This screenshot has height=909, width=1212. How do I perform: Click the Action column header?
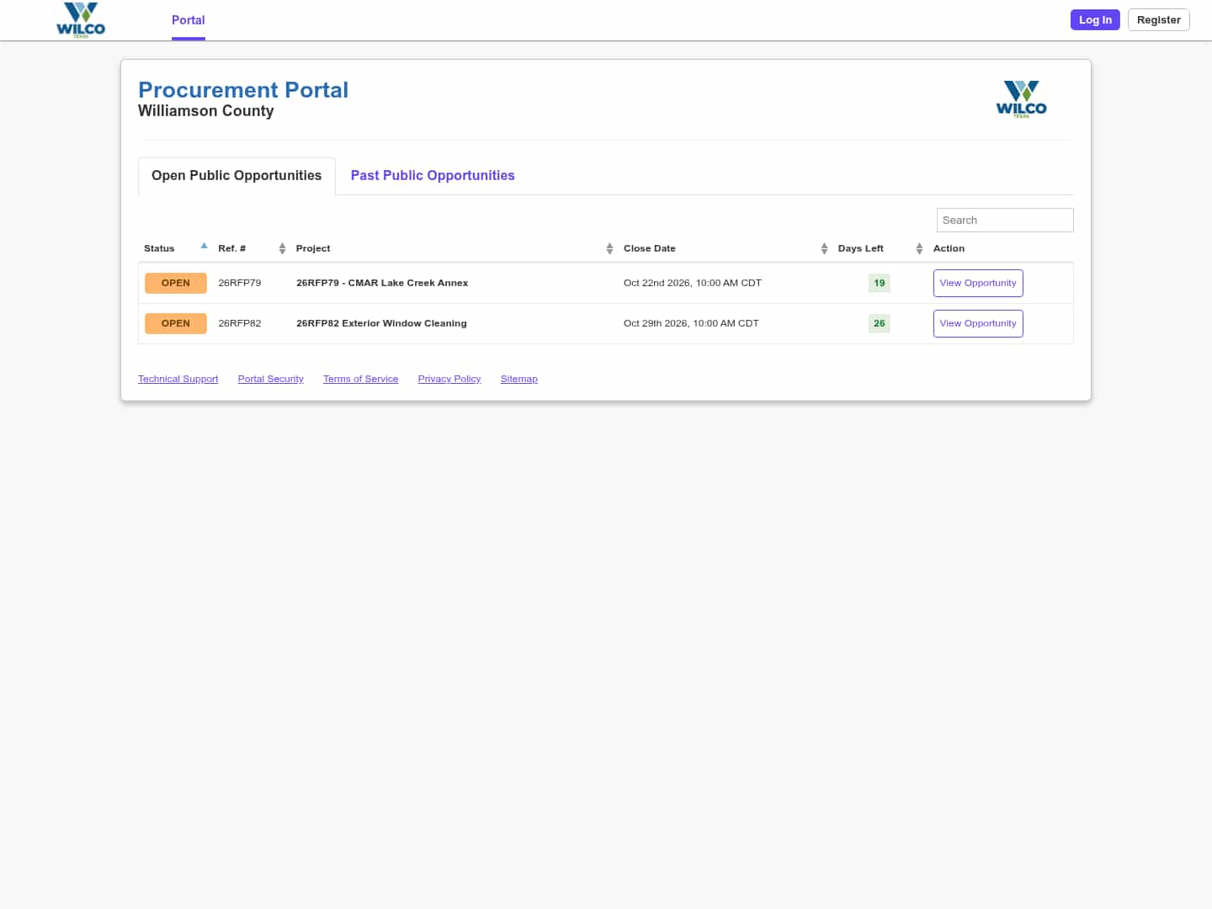click(949, 248)
